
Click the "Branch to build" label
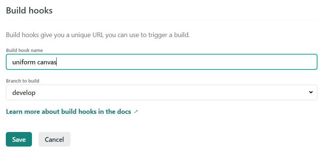click(x=23, y=80)
